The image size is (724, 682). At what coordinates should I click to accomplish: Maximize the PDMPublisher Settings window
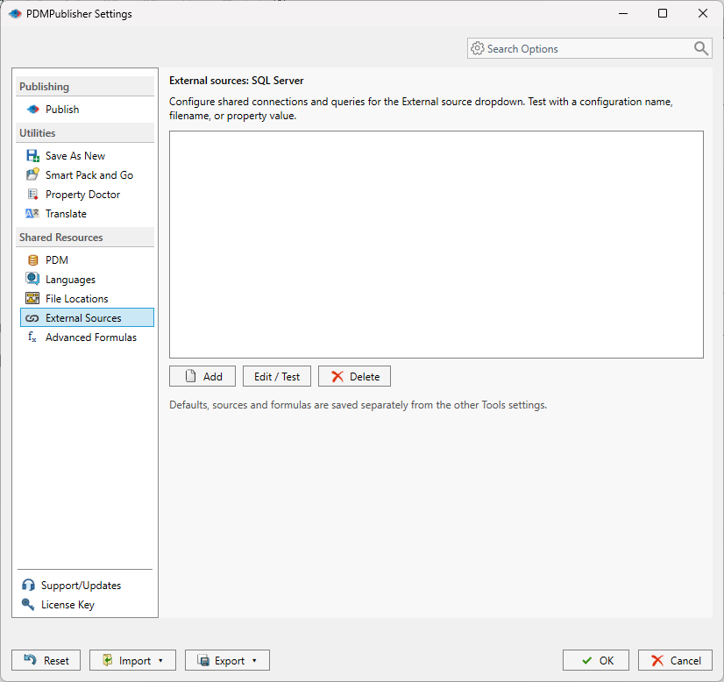(x=663, y=13)
